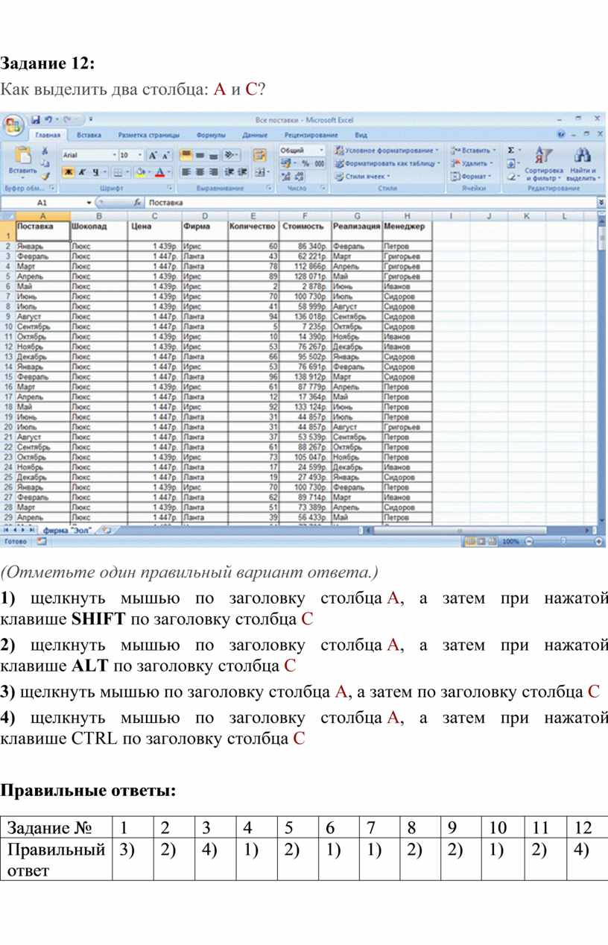Increase the cell indent
Viewport: 608px width, 945px height.
point(242,172)
